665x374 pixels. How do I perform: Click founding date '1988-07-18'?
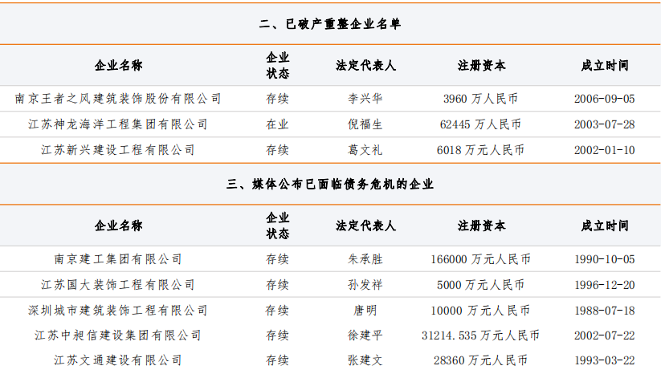[604, 311]
